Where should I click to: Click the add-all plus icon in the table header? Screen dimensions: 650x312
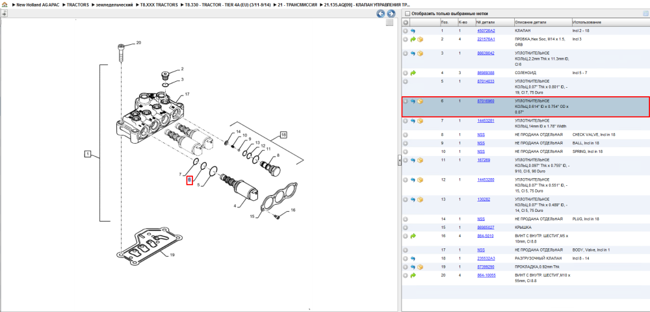click(x=406, y=22)
